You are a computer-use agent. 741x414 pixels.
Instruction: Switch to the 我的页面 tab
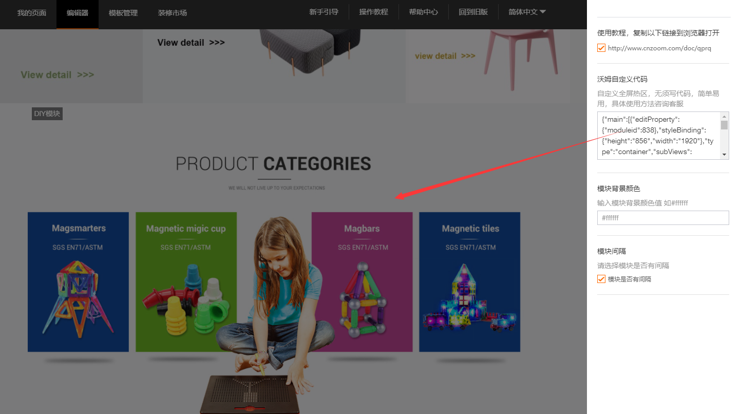[32, 13]
